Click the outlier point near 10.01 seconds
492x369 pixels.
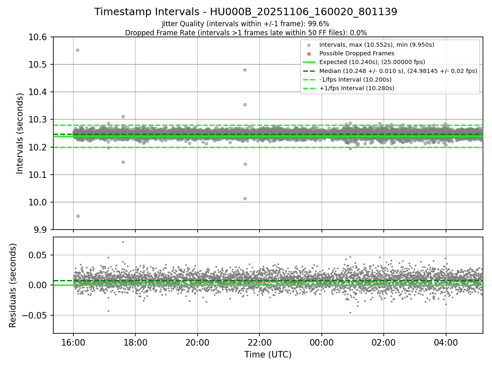click(x=245, y=198)
